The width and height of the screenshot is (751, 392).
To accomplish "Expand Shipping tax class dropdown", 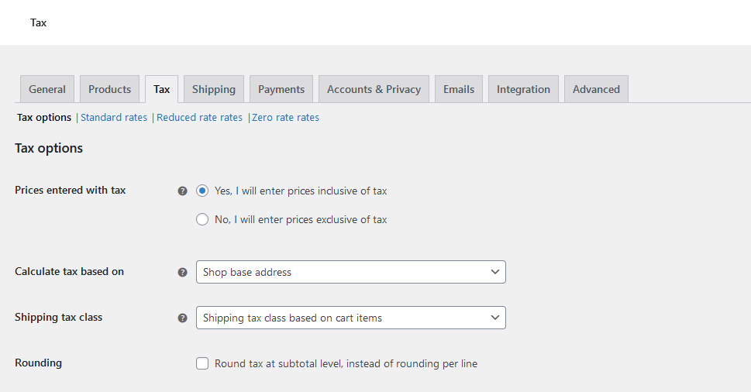I will pyautogui.click(x=350, y=318).
